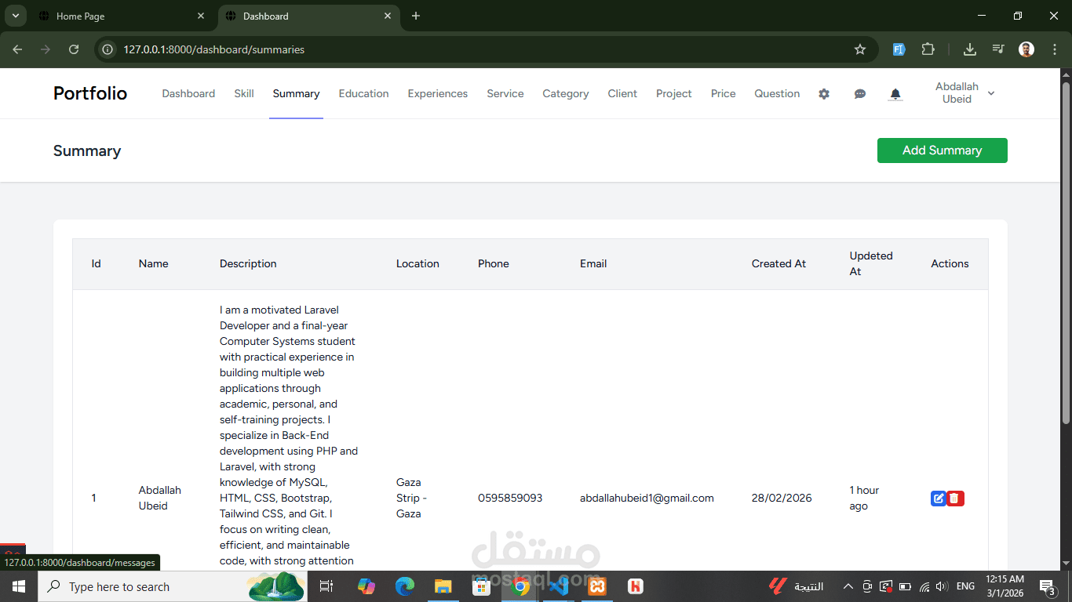Close the Dashboard browser tab
The height and width of the screenshot is (602, 1072).
tap(388, 16)
